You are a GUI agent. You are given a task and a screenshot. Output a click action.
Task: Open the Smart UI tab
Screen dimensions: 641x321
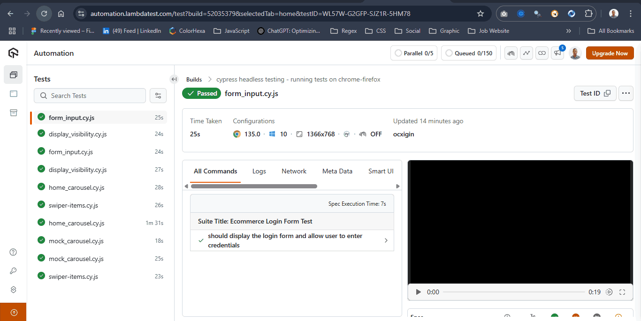click(x=381, y=171)
